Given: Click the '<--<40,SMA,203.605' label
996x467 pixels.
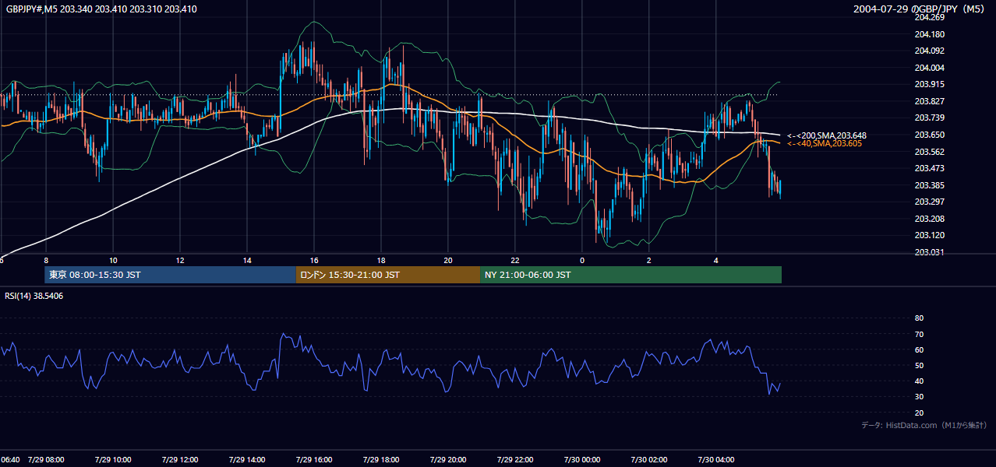Looking at the screenshot, I should click(x=825, y=144).
